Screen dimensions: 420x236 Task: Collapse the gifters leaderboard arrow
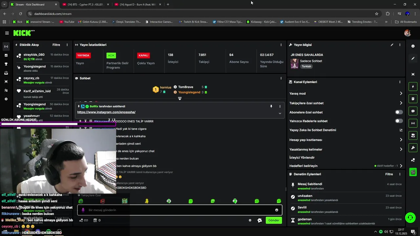[x=180, y=99]
